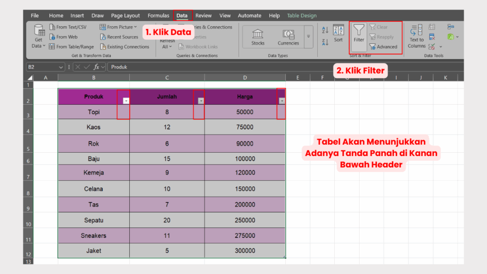Open the Harga column filter dropdown
This screenshot has height=274, width=487.
pyautogui.click(x=282, y=100)
